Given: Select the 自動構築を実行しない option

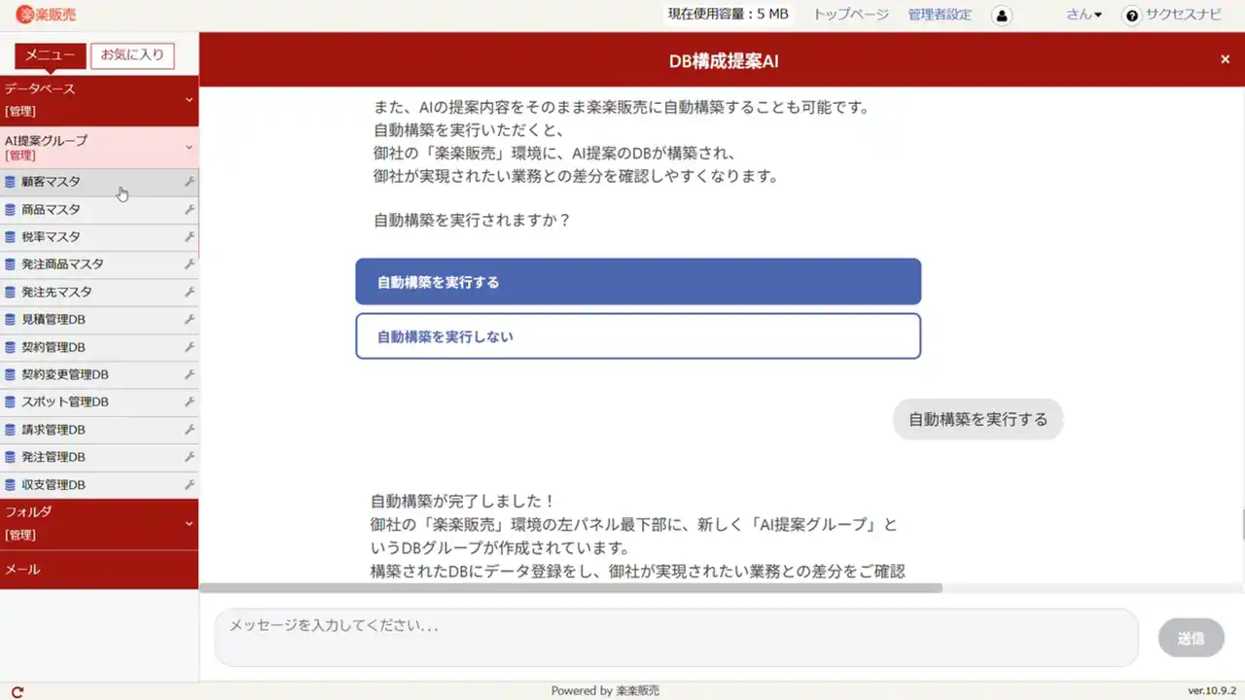Looking at the screenshot, I should pyautogui.click(x=638, y=334).
